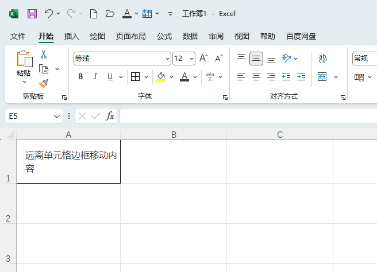Expand quick access font color dropdown
Screen dimensions: 377x272
(x=137, y=14)
